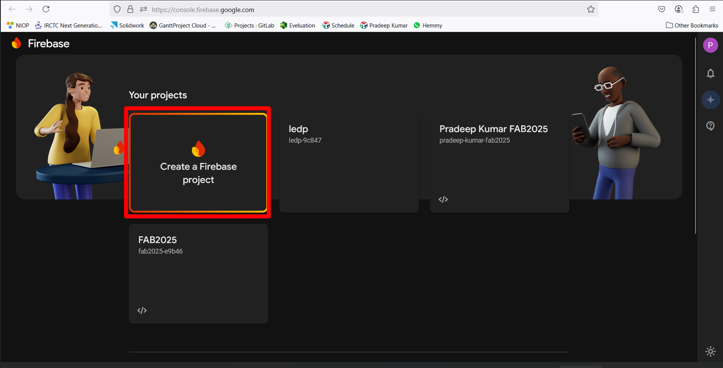Toggle theme with the sun icon
Viewport: 723px width, 368px height.
[x=711, y=352]
